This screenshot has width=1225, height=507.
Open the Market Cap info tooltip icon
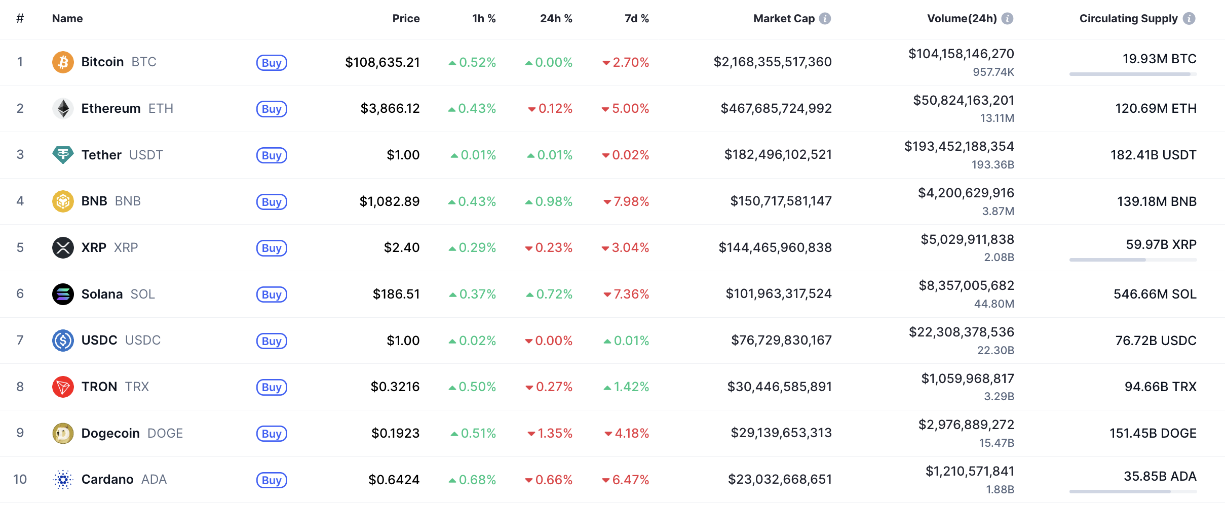click(825, 19)
